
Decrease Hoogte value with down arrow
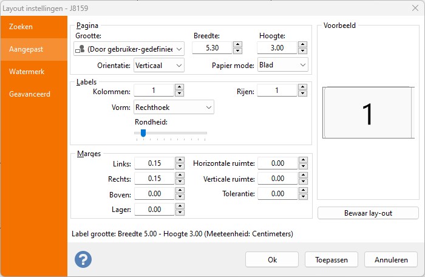click(303, 51)
